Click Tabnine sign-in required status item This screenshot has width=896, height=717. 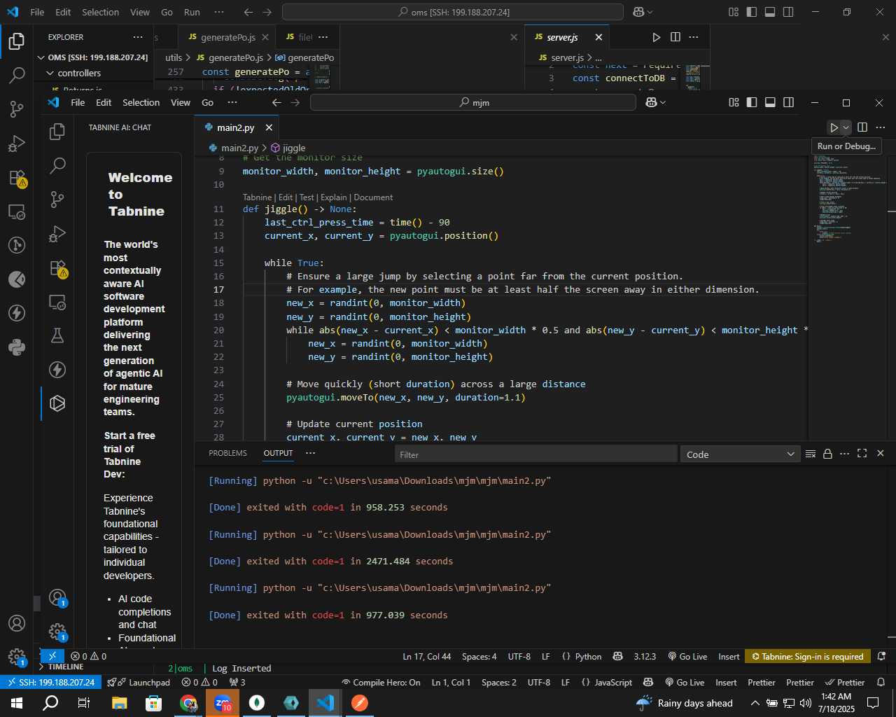(x=807, y=656)
